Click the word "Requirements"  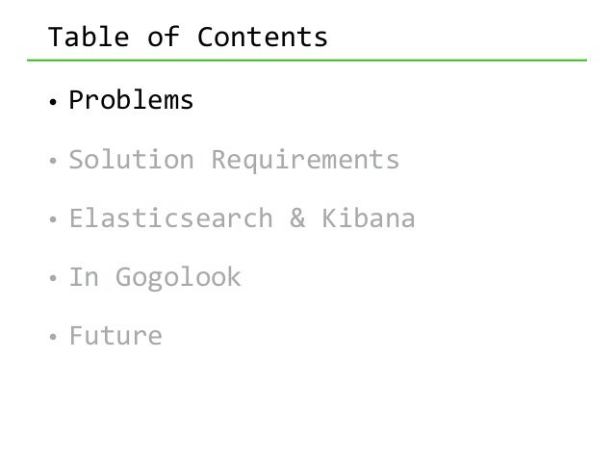[x=305, y=161]
